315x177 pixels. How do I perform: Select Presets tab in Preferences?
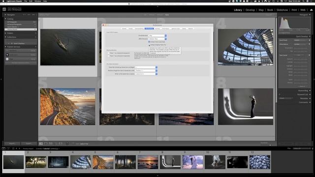tap(130, 29)
